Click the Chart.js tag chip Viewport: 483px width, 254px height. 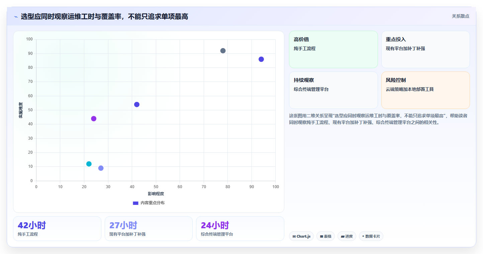[x=301, y=236]
